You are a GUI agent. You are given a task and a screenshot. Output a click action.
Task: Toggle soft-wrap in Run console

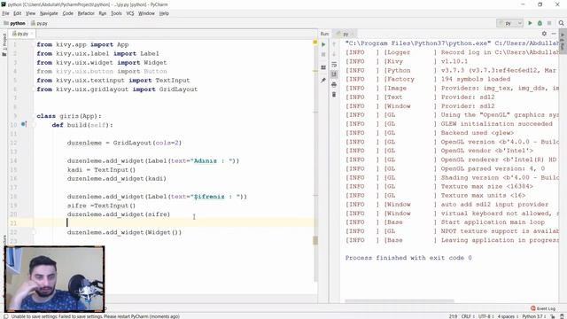334,65
